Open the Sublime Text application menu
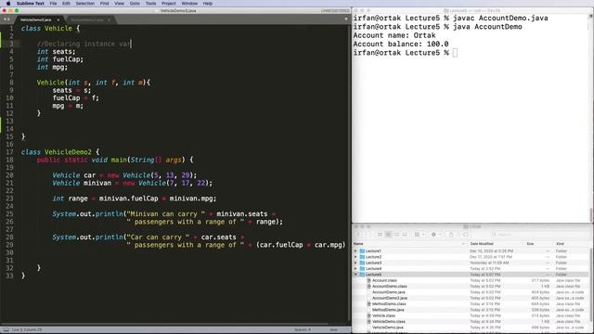The height and width of the screenshot is (334, 594). click(x=31, y=4)
